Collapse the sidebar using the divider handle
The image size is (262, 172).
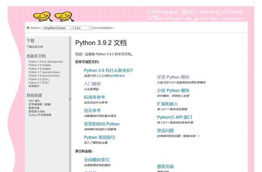(70, 99)
